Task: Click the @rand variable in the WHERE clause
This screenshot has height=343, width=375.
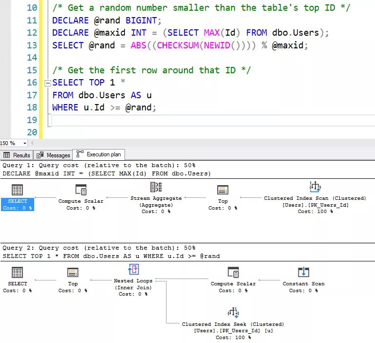Action: 139,107
